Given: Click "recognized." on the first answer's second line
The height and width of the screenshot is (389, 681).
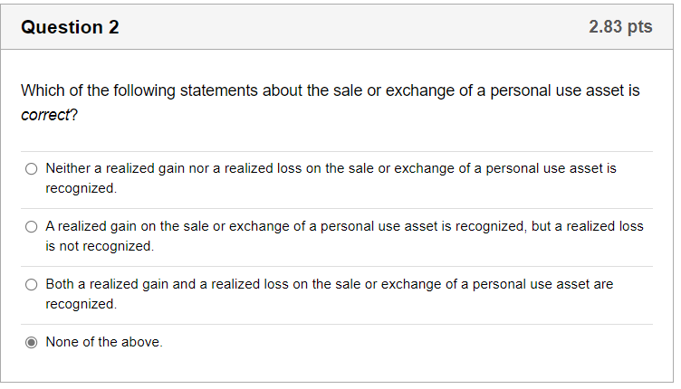Looking at the screenshot, I should point(81,189).
